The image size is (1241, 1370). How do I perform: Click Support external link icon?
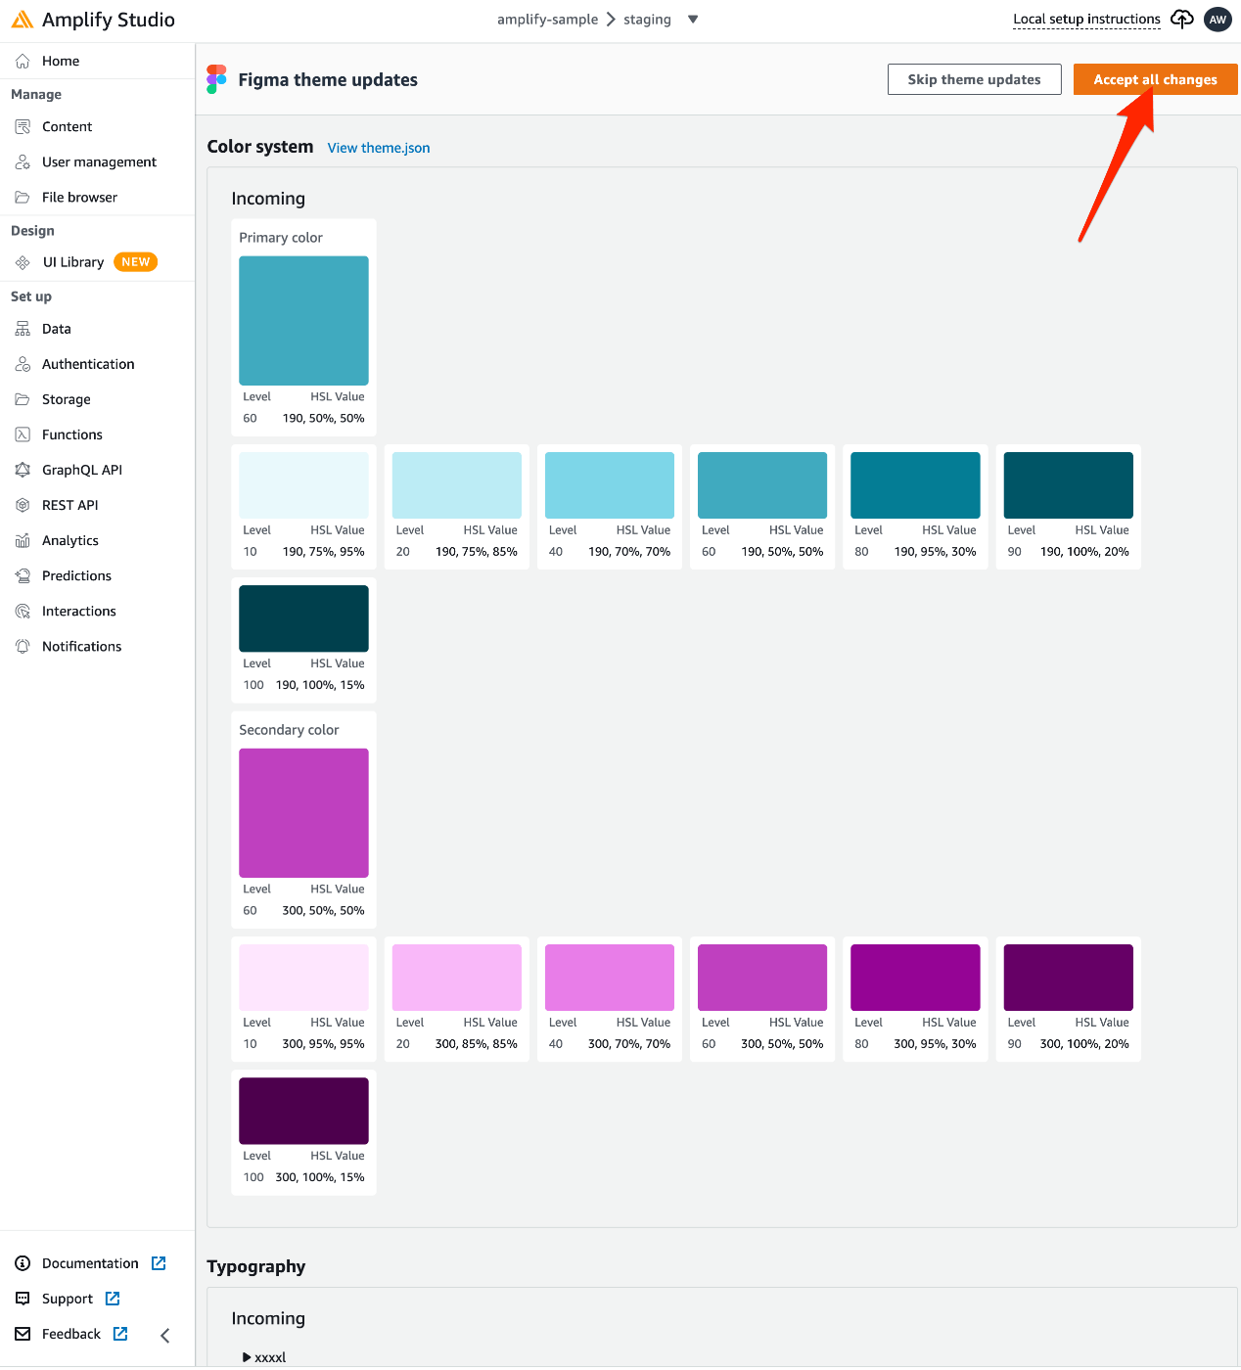point(113,1299)
